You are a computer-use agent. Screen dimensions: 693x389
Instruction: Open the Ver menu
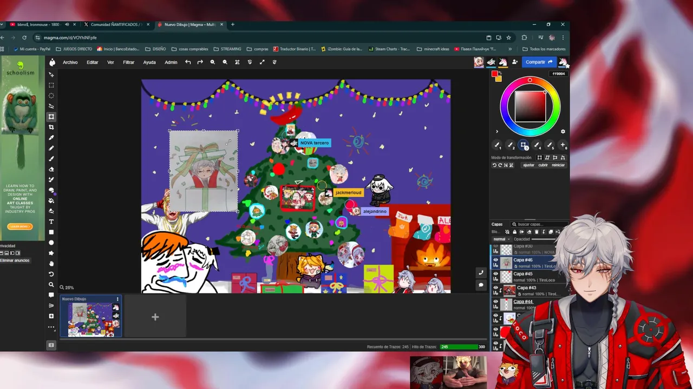click(x=110, y=62)
